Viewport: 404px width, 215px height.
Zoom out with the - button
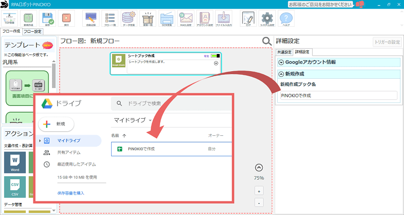(259, 203)
